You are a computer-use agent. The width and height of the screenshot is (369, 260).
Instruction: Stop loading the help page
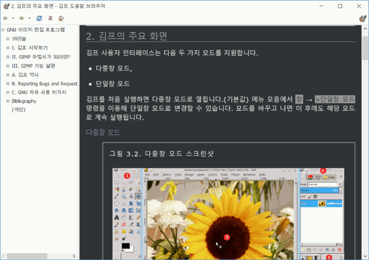(50, 18)
